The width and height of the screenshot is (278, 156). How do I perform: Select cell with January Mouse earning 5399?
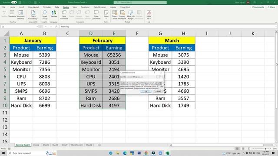click(x=44, y=55)
